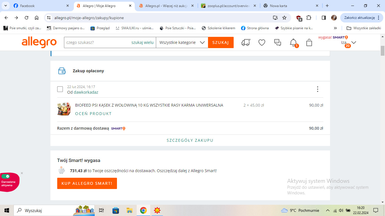Open the Windows Start button
The width and height of the screenshot is (385, 216).
[x=7, y=210]
